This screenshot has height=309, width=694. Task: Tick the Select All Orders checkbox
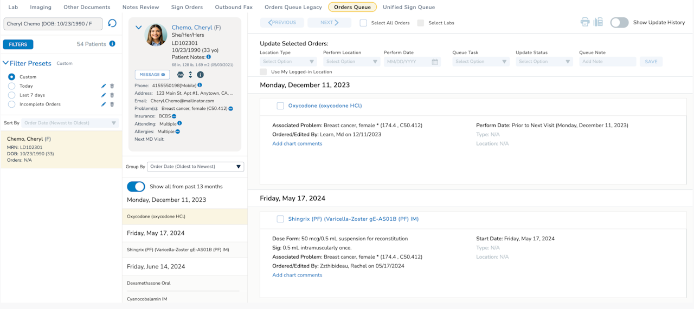point(363,23)
